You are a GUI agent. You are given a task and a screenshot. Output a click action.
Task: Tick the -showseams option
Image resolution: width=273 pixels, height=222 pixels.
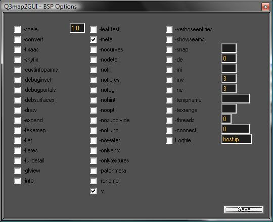[169, 39]
